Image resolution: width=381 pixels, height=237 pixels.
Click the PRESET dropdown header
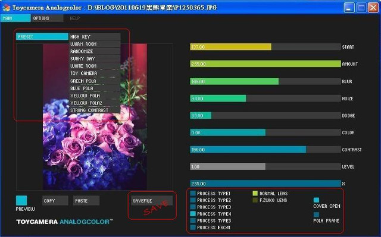pos(42,37)
